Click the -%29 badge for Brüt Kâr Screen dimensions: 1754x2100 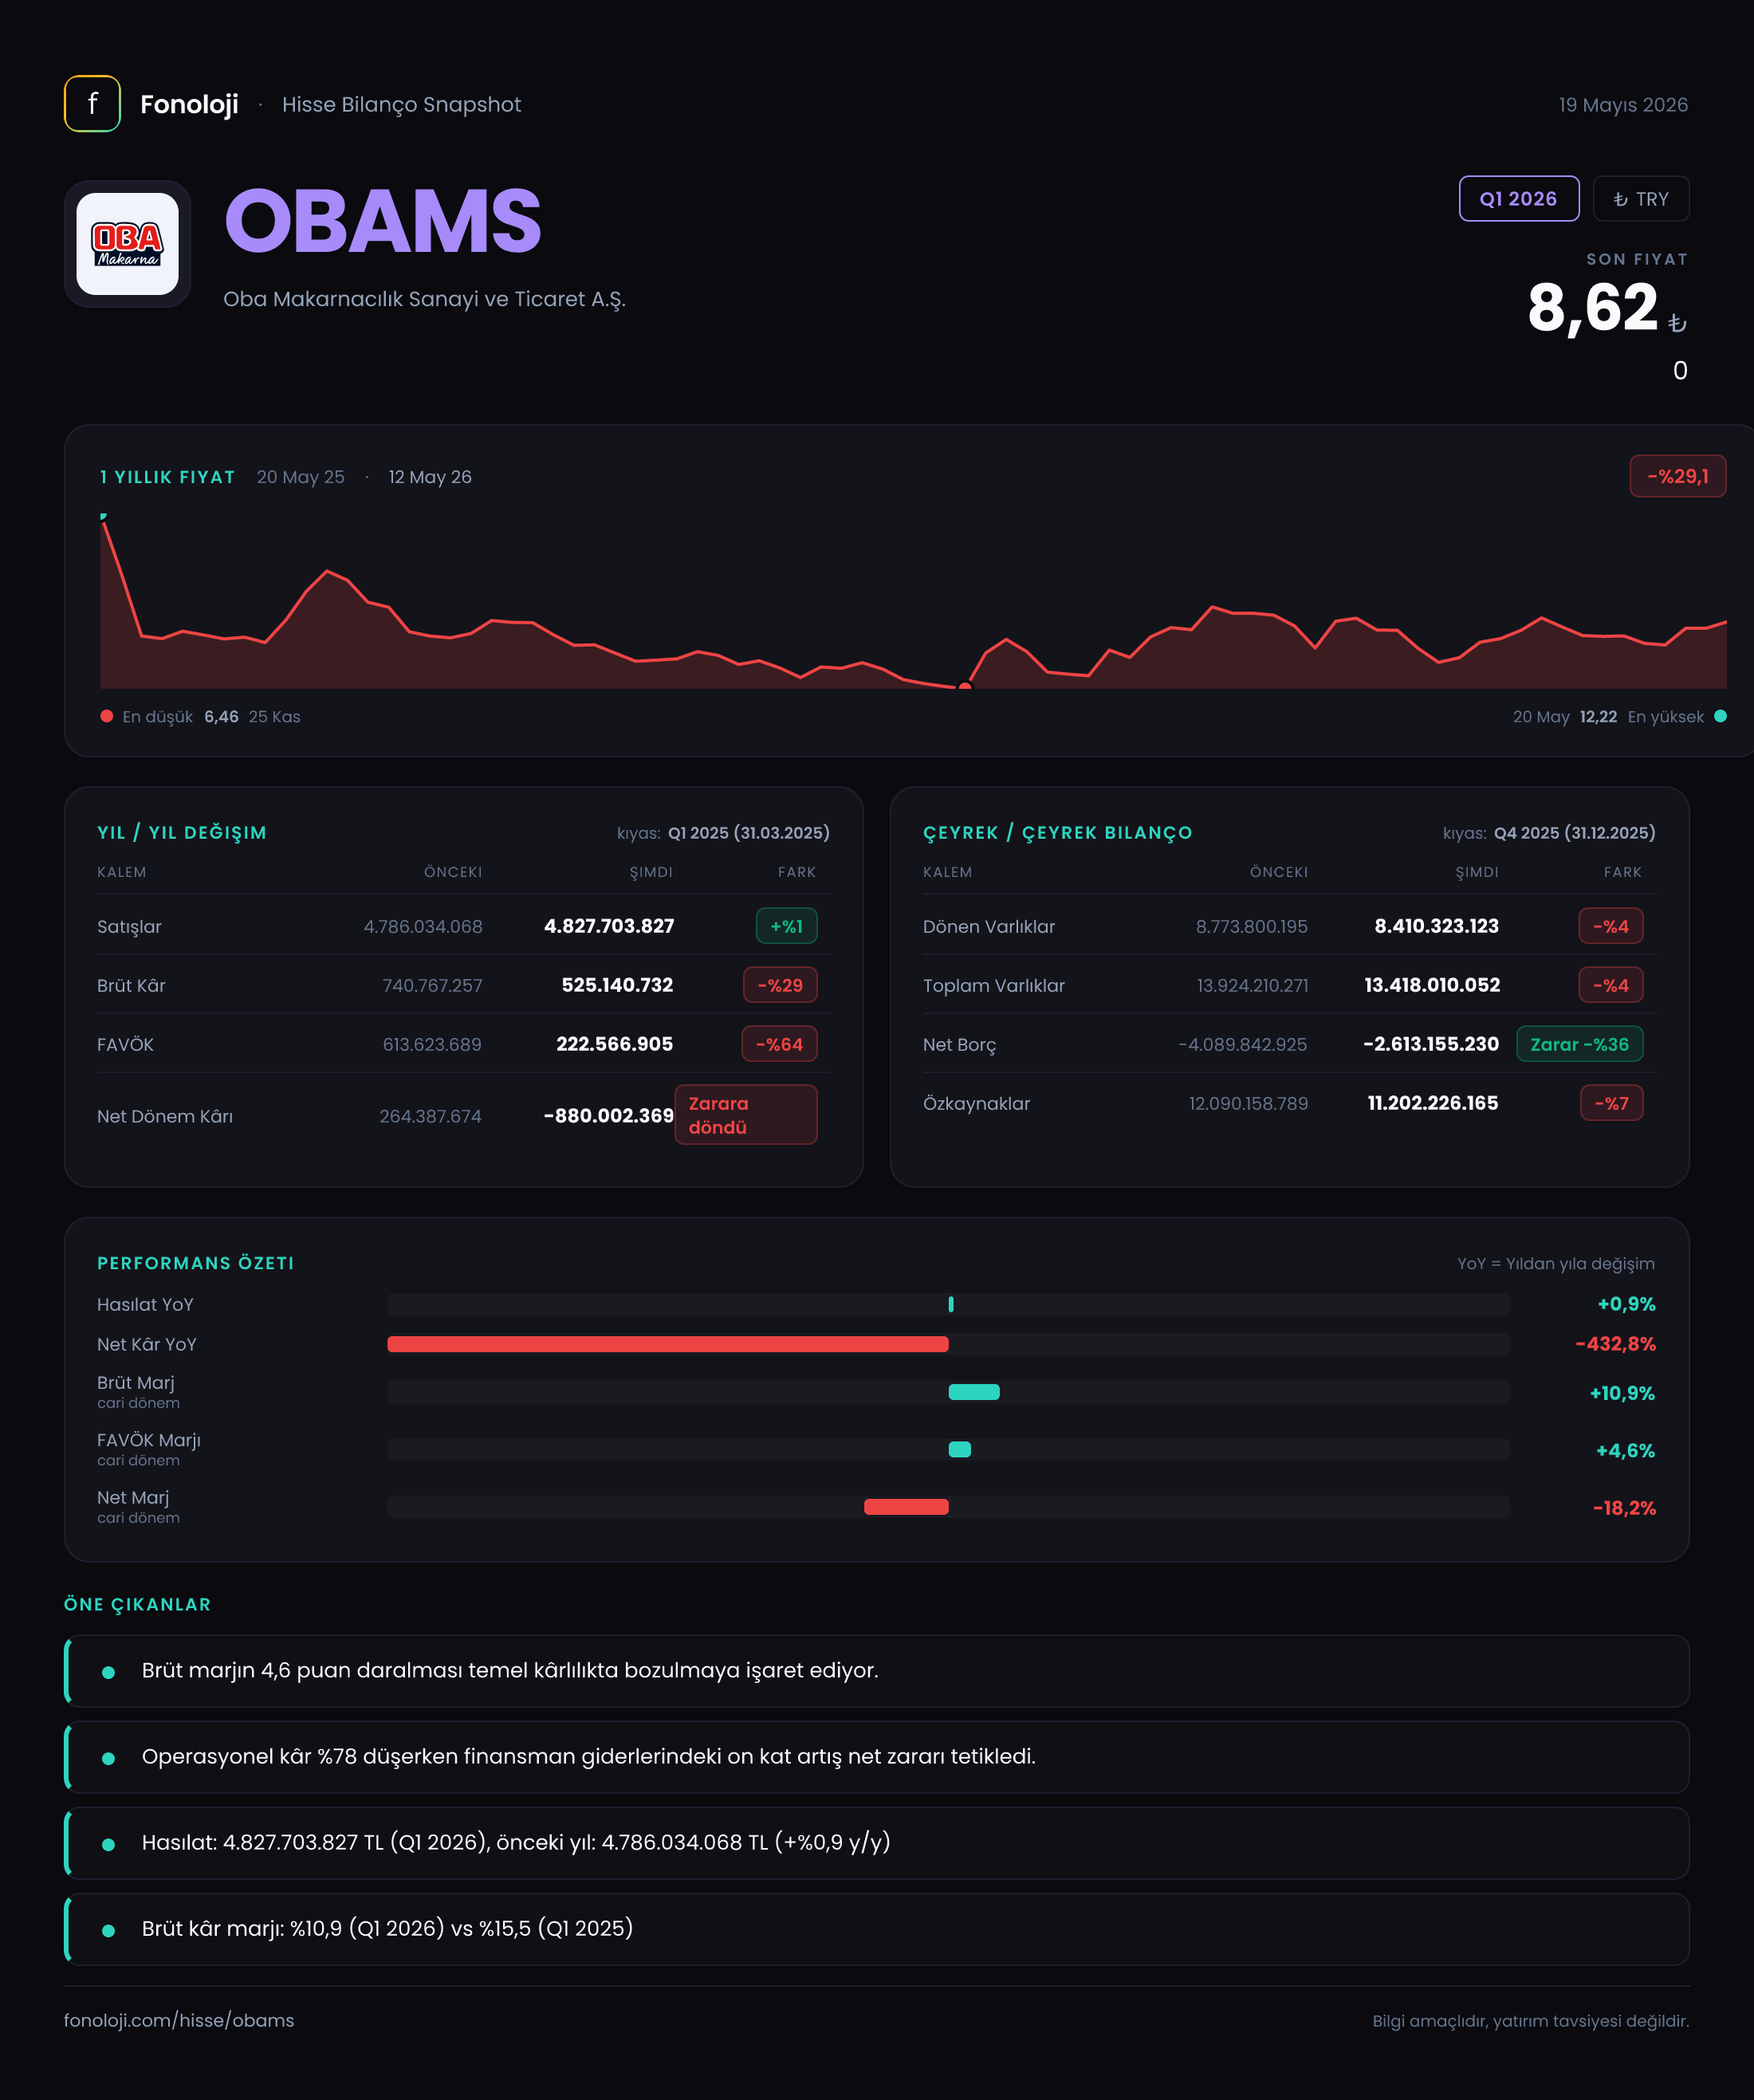(x=780, y=985)
